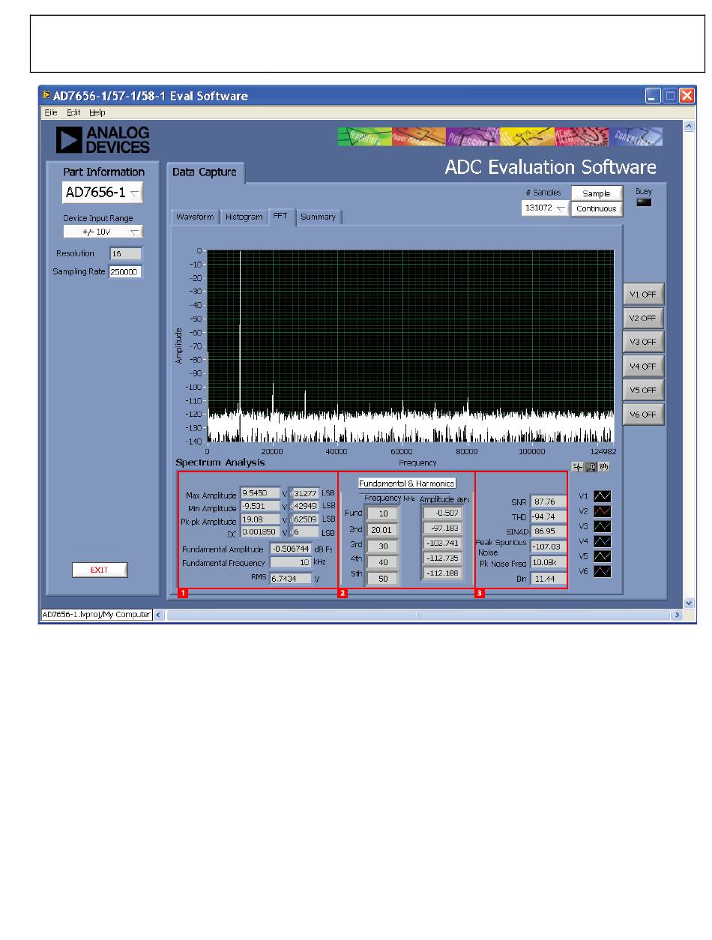
Task: Choose the hand pan tool
Action: 603,467
